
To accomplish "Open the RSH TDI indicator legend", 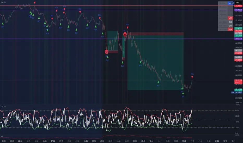I will (x=3, y=2).
